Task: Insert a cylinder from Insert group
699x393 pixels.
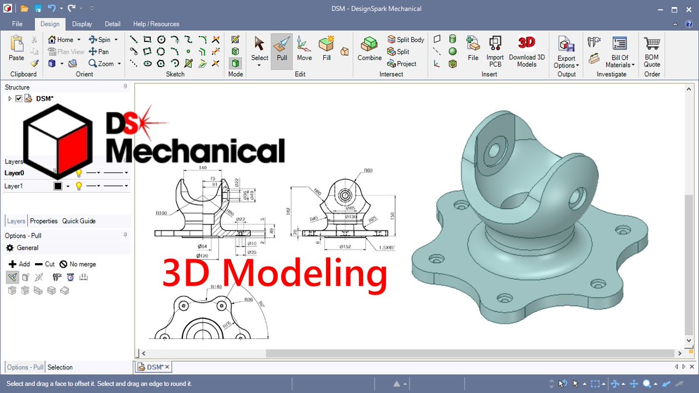Action: pos(453,39)
